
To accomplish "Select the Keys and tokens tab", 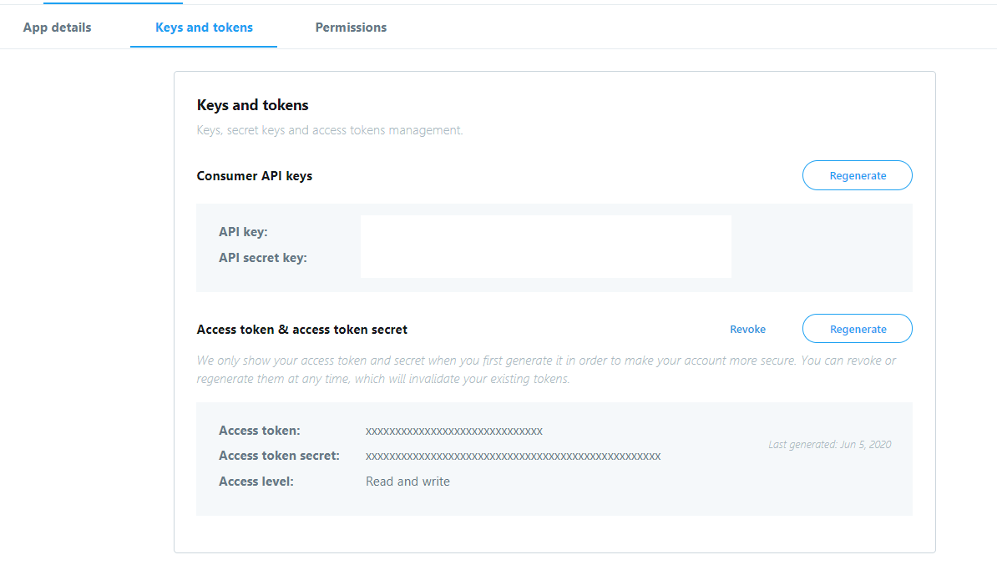I will click(x=203, y=27).
